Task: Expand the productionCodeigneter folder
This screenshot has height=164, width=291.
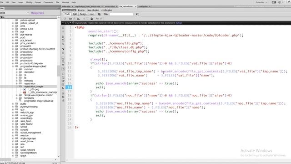Action: (x=13, y=63)
